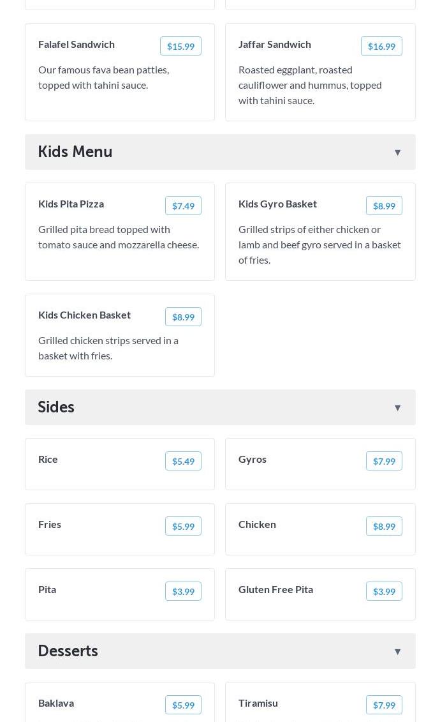Image resolution: width=440 pixels, height=722 pixels.
Task: Choose the Kids Chicken Basket price tag
Action: [183, 317]
